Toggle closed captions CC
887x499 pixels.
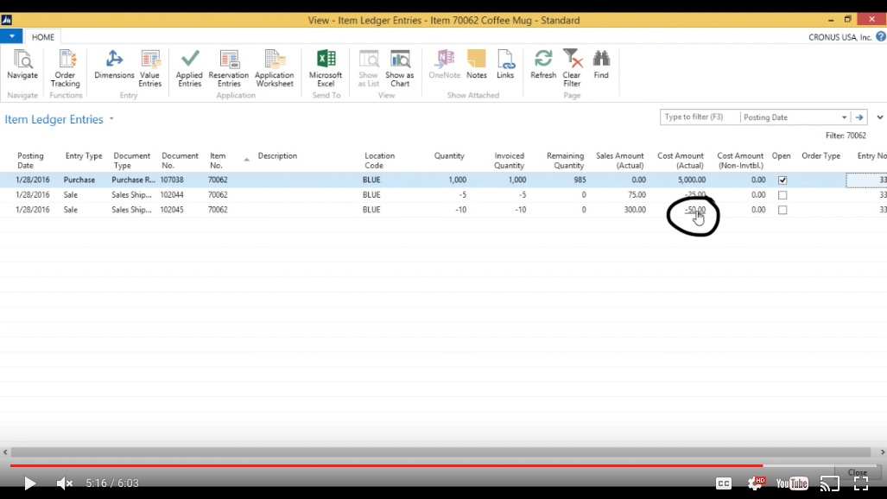click(x=724, y=483)
